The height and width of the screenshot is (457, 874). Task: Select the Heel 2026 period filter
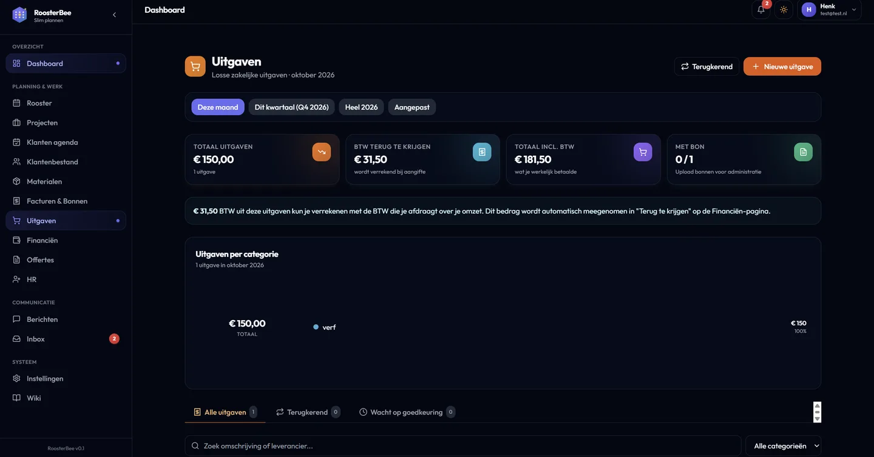[362, 107]
